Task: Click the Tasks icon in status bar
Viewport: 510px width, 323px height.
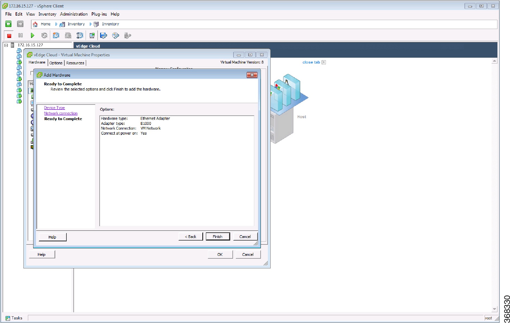Action: pyautogui.click(x=8, y=318)
